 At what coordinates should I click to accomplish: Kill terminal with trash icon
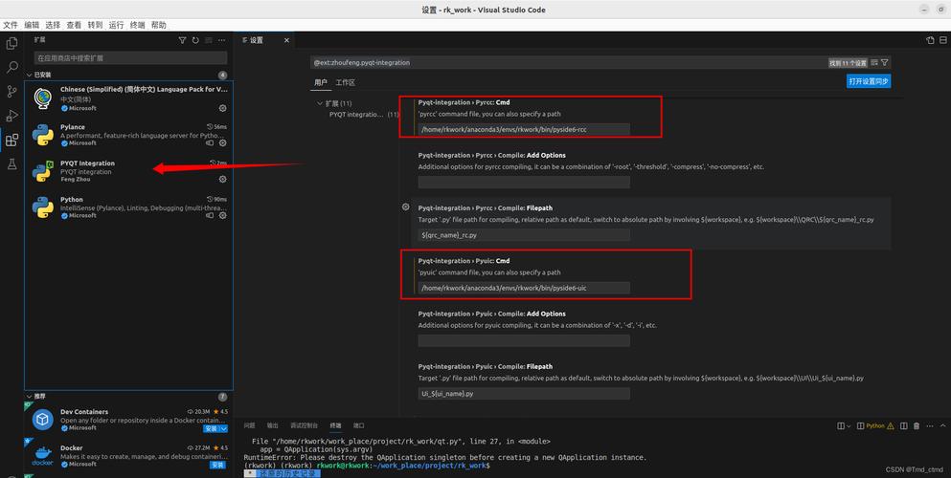[x=917, y=426]
